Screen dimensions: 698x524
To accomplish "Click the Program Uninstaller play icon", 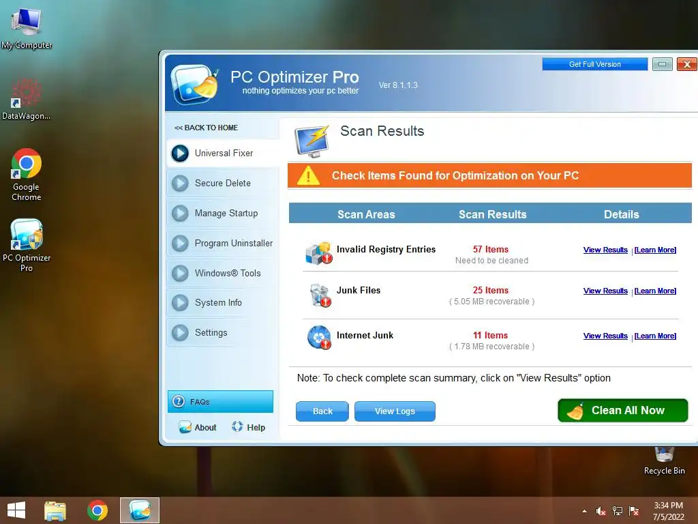I will tap(180, 244).
